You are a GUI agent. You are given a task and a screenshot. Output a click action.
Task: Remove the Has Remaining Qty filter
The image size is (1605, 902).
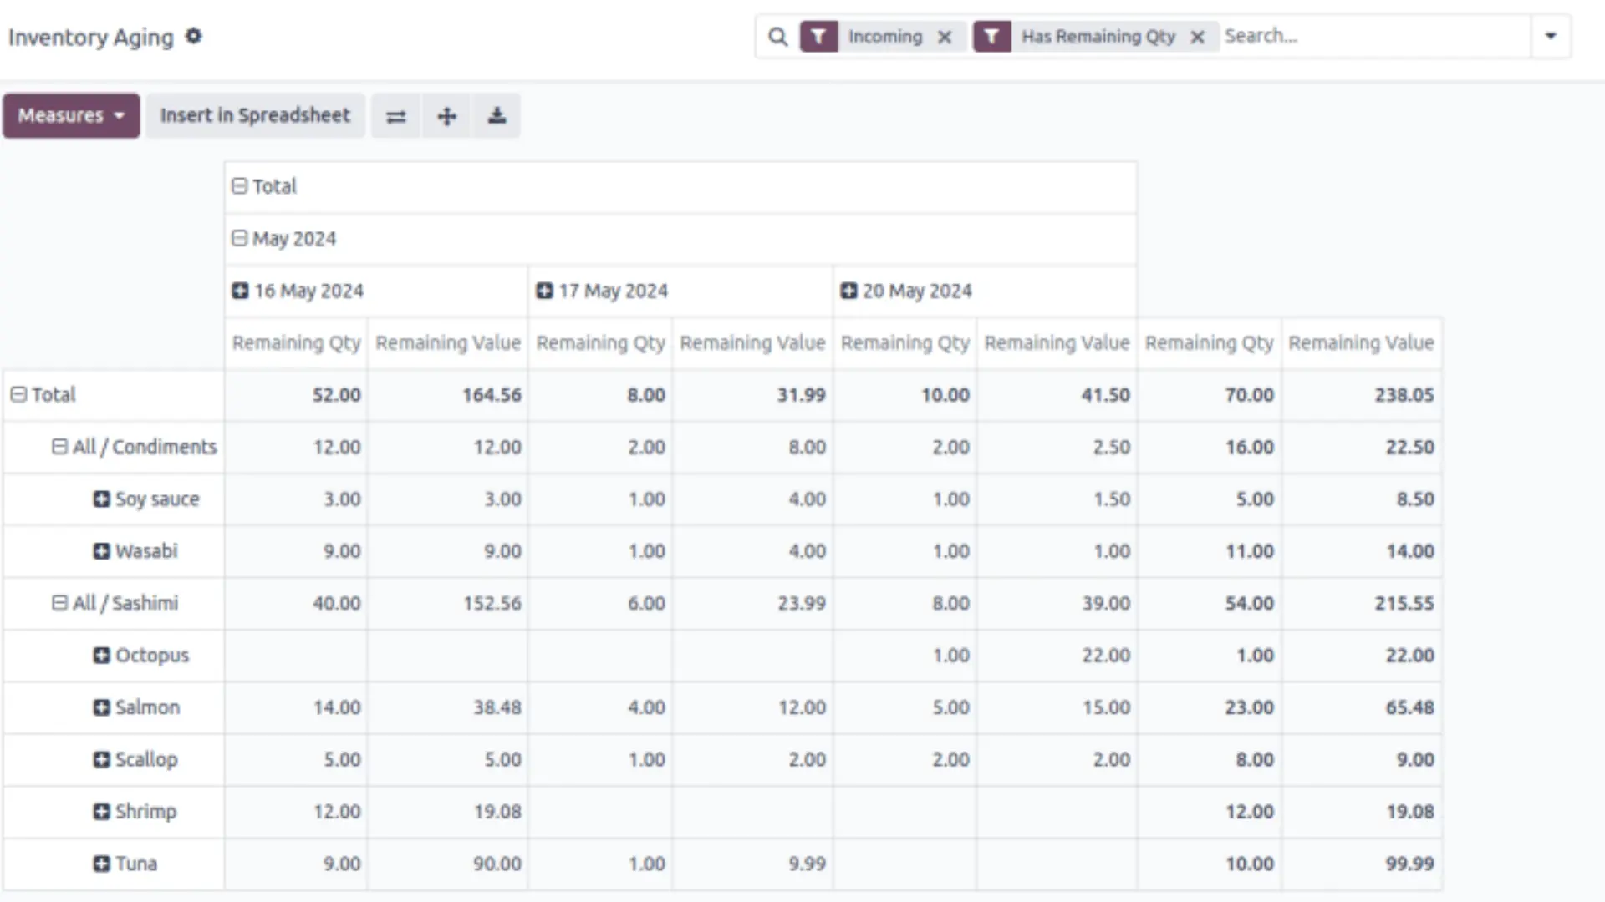(1197, 37)
